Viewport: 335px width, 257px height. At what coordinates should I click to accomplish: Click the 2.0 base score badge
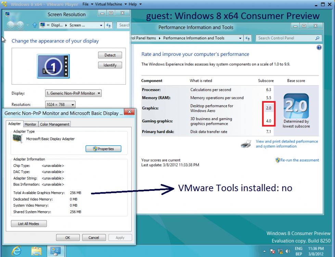(x=296, y=106)
